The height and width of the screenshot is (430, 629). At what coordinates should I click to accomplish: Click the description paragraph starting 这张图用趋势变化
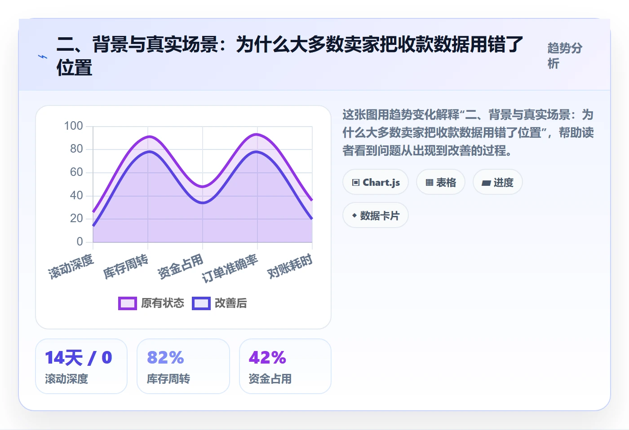(x=468, y=132)
